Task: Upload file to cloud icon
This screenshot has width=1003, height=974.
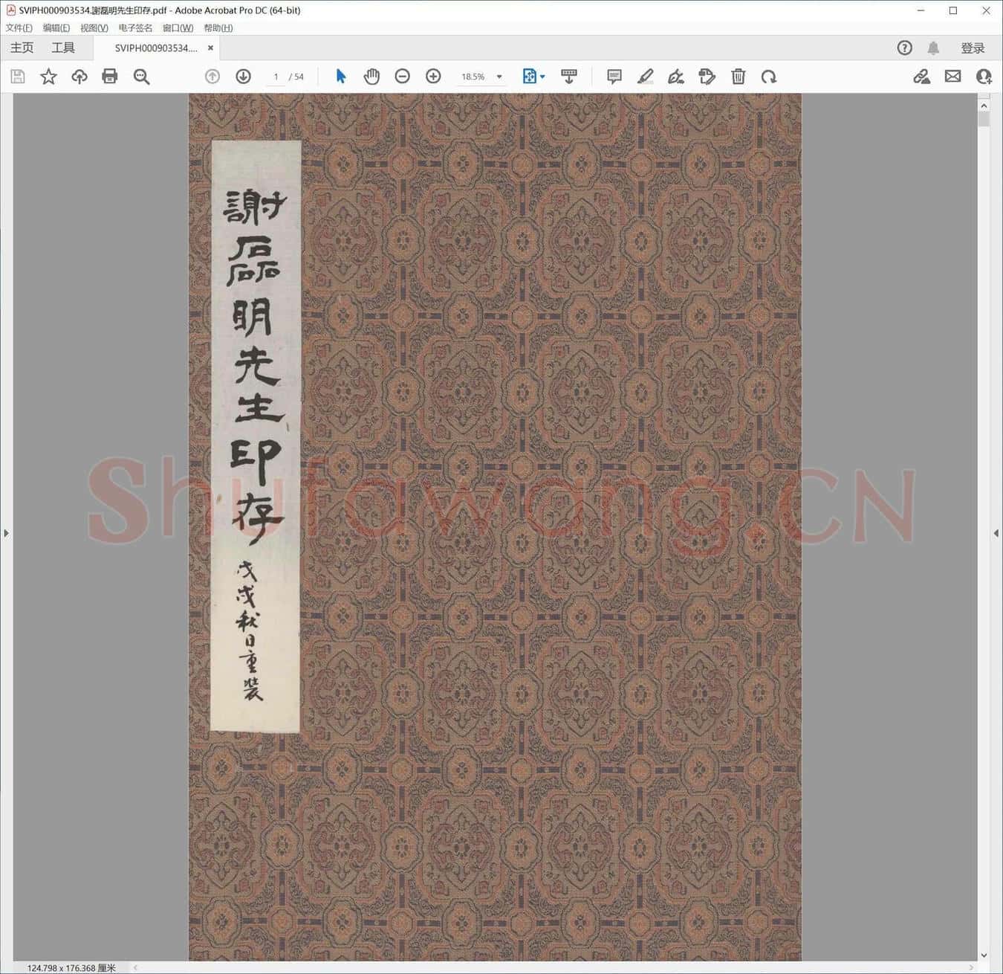Action: tap(79, 77)
